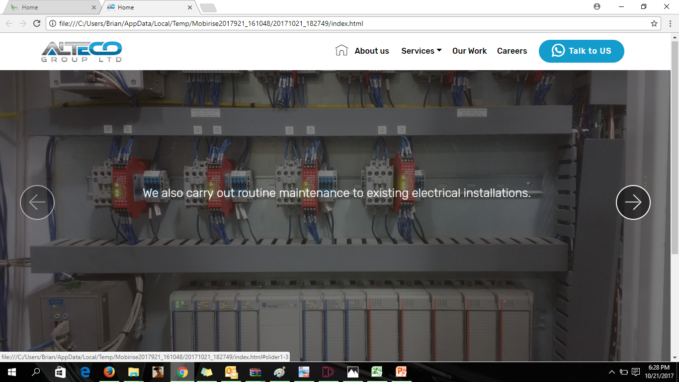Screen dimensions: 679x382
Task: Open Firefox from the taskbar
Action: (109, 372)
